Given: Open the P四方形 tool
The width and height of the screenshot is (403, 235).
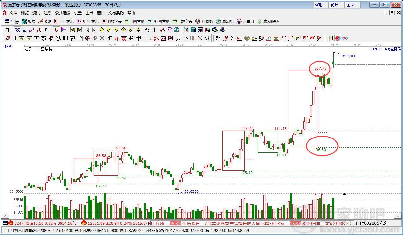Looking at the screenshot, I should (x=64, y=21).
